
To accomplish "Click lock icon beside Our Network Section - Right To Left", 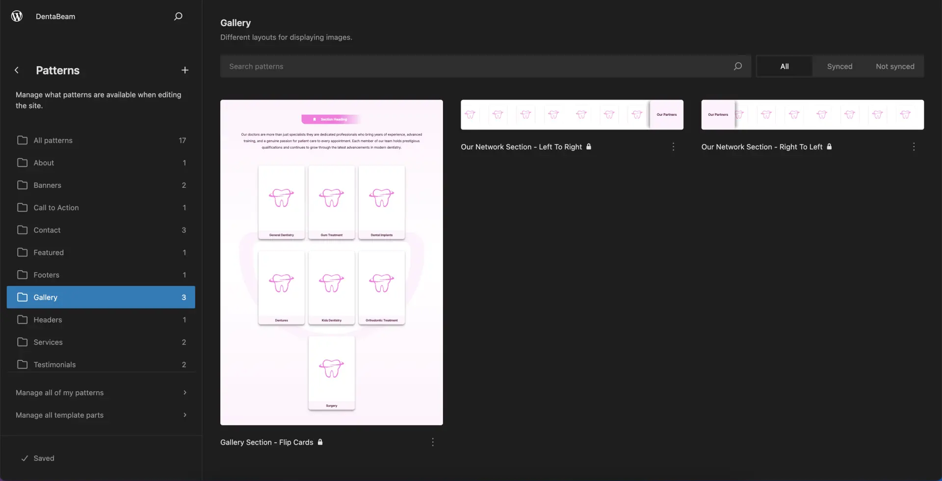I will pos(829,146).
